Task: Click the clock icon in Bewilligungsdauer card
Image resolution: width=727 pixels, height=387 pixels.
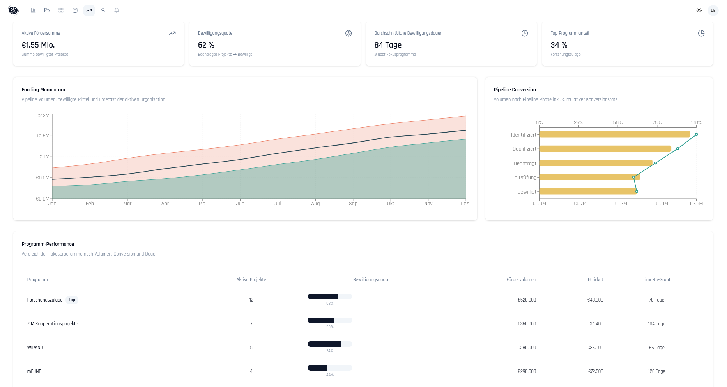Action: tap(525, 34)
